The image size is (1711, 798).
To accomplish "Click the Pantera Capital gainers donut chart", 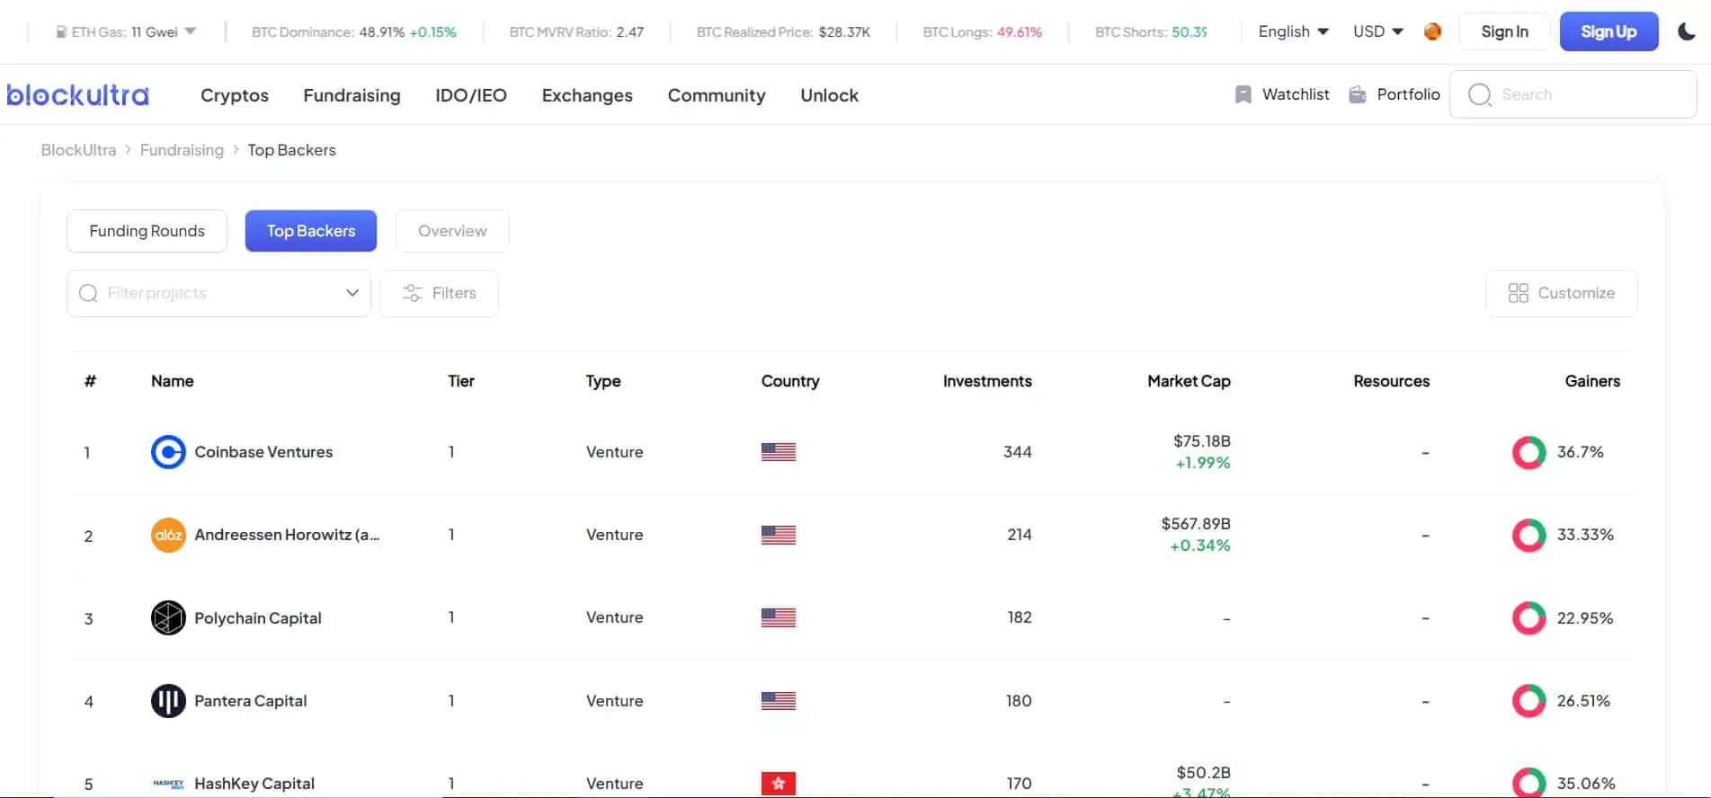I will tap(1528, 701).
